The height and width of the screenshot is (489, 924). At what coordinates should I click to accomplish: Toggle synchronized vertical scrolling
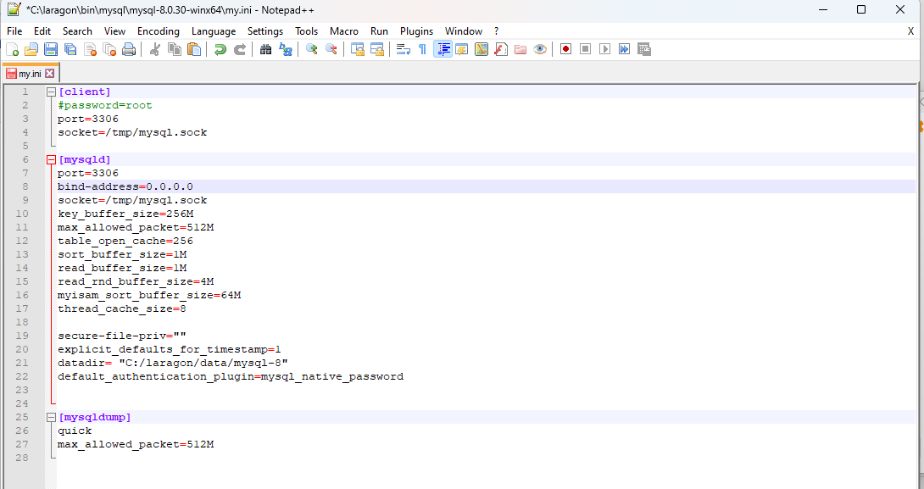pyautogui.click(x=358, y=49)
